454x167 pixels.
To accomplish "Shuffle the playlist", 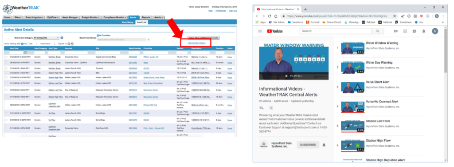I will (x=271, y=108).
